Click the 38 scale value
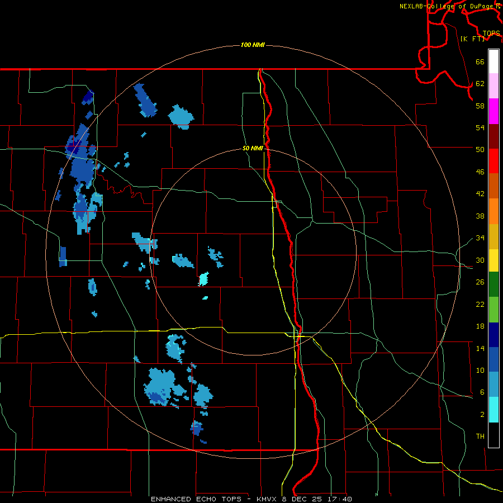 click(x=480, y=216)
